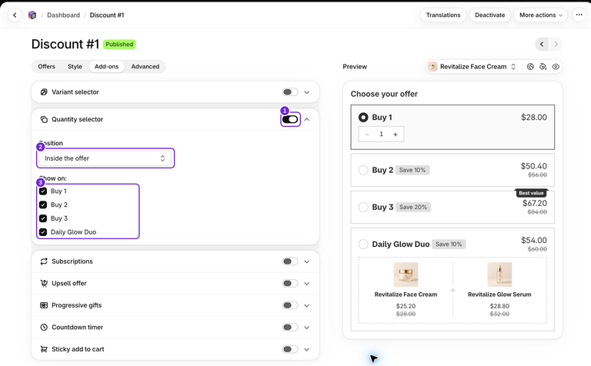591x366 pixels.
Task: Disable the Quantity selector toggle
Action: click(290, 119)
